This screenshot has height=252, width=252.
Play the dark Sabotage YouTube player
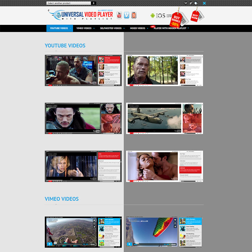[50, 85]
